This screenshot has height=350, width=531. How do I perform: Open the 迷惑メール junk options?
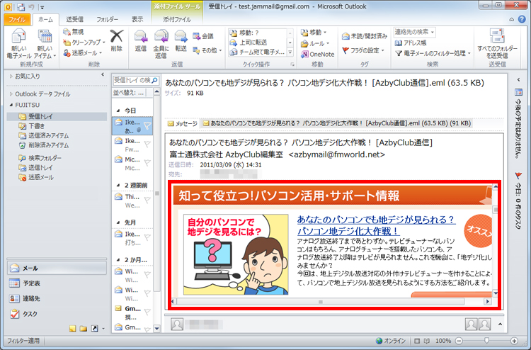(82, 53)
